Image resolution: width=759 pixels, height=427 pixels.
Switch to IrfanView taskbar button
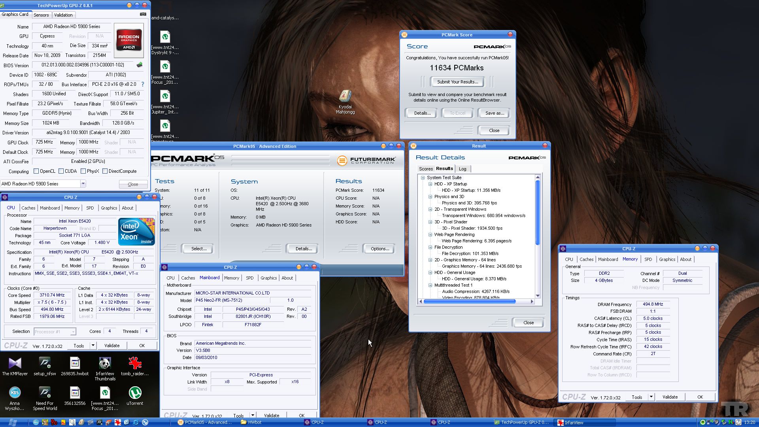tap(585, 422)
